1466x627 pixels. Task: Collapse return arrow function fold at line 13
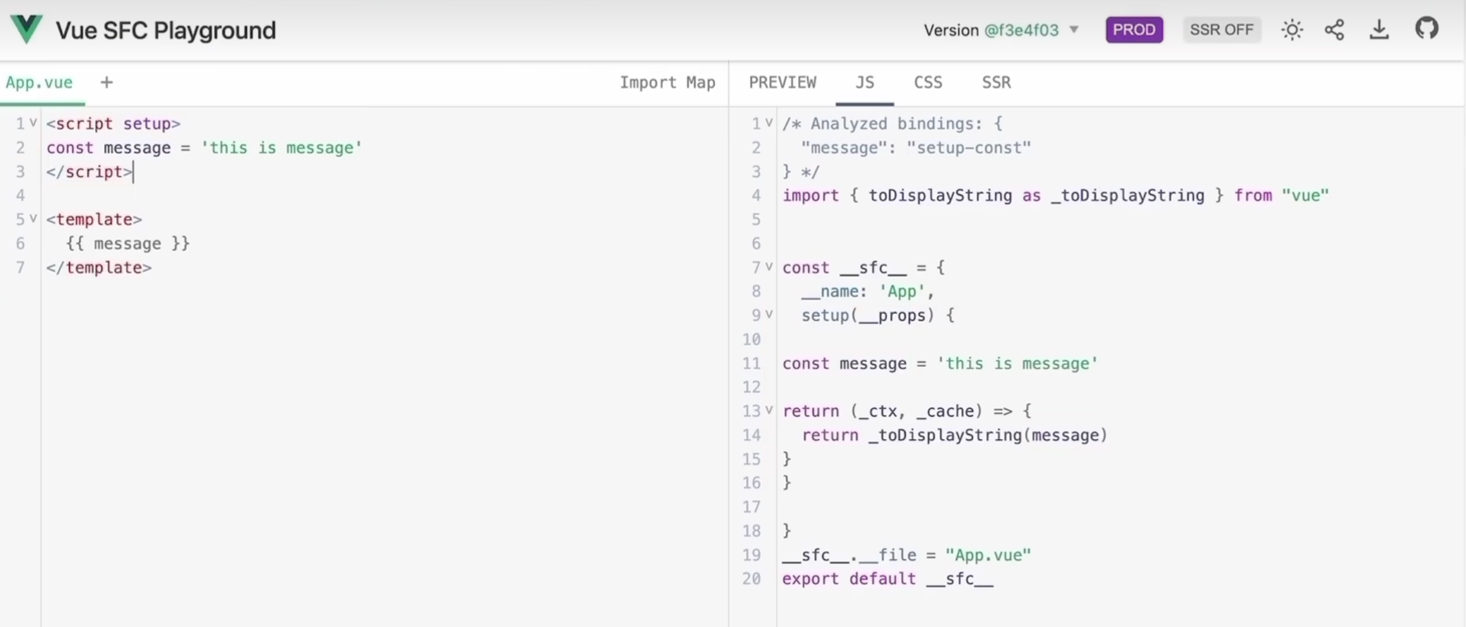coord(769,410)
